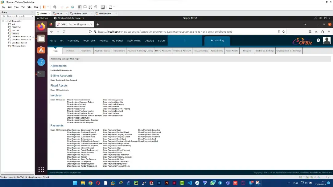Image resolution: width=333 pixels, height=187 pixels.
Task: Open the OFBiz user profile icon
Action: click(327, 40)
